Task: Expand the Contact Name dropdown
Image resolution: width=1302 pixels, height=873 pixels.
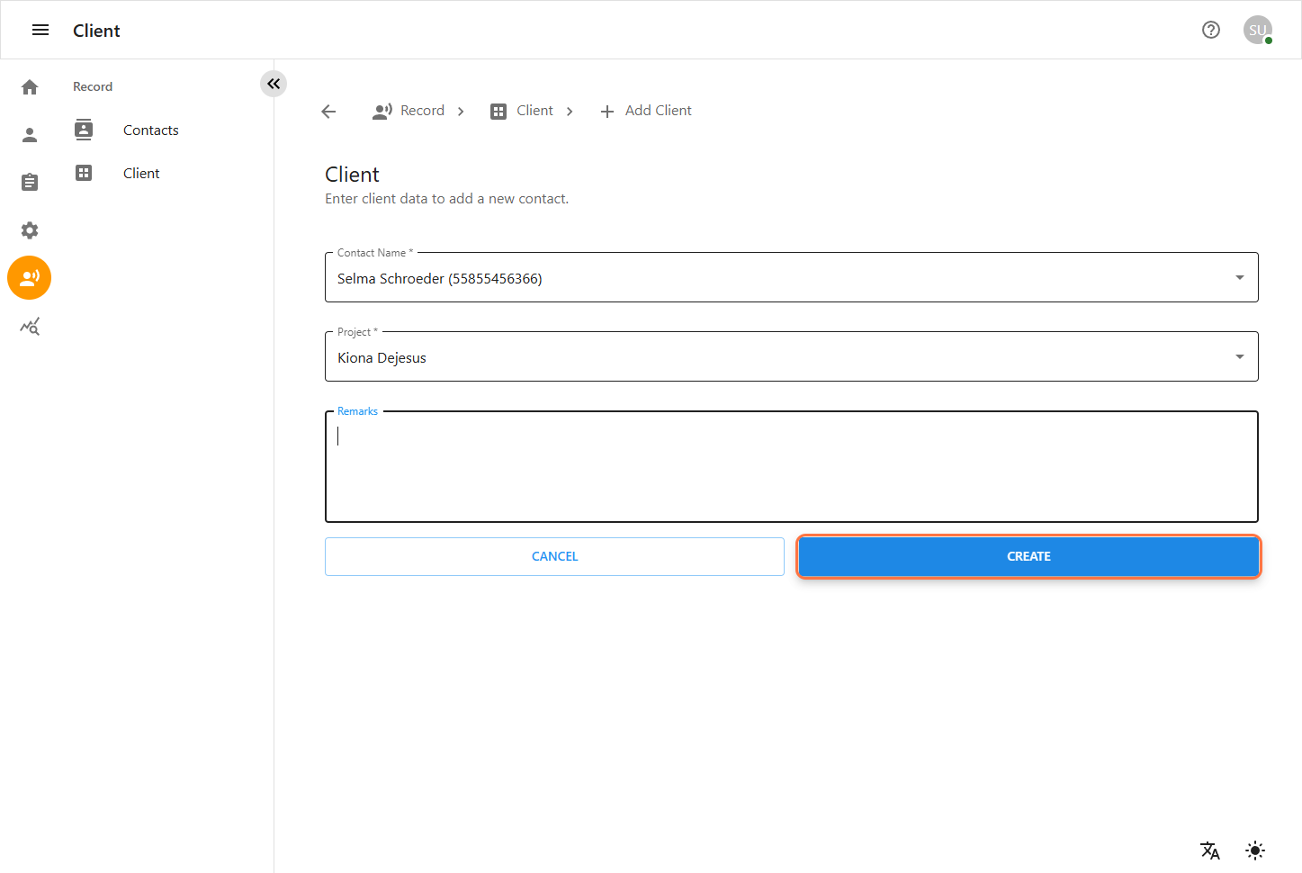Action: pyautogui.click(x=1239, y=278)
